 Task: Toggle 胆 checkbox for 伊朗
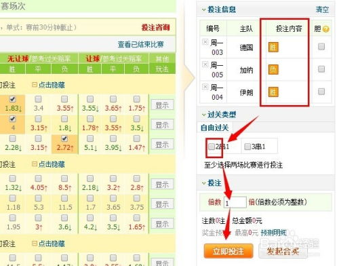point(321,92)
